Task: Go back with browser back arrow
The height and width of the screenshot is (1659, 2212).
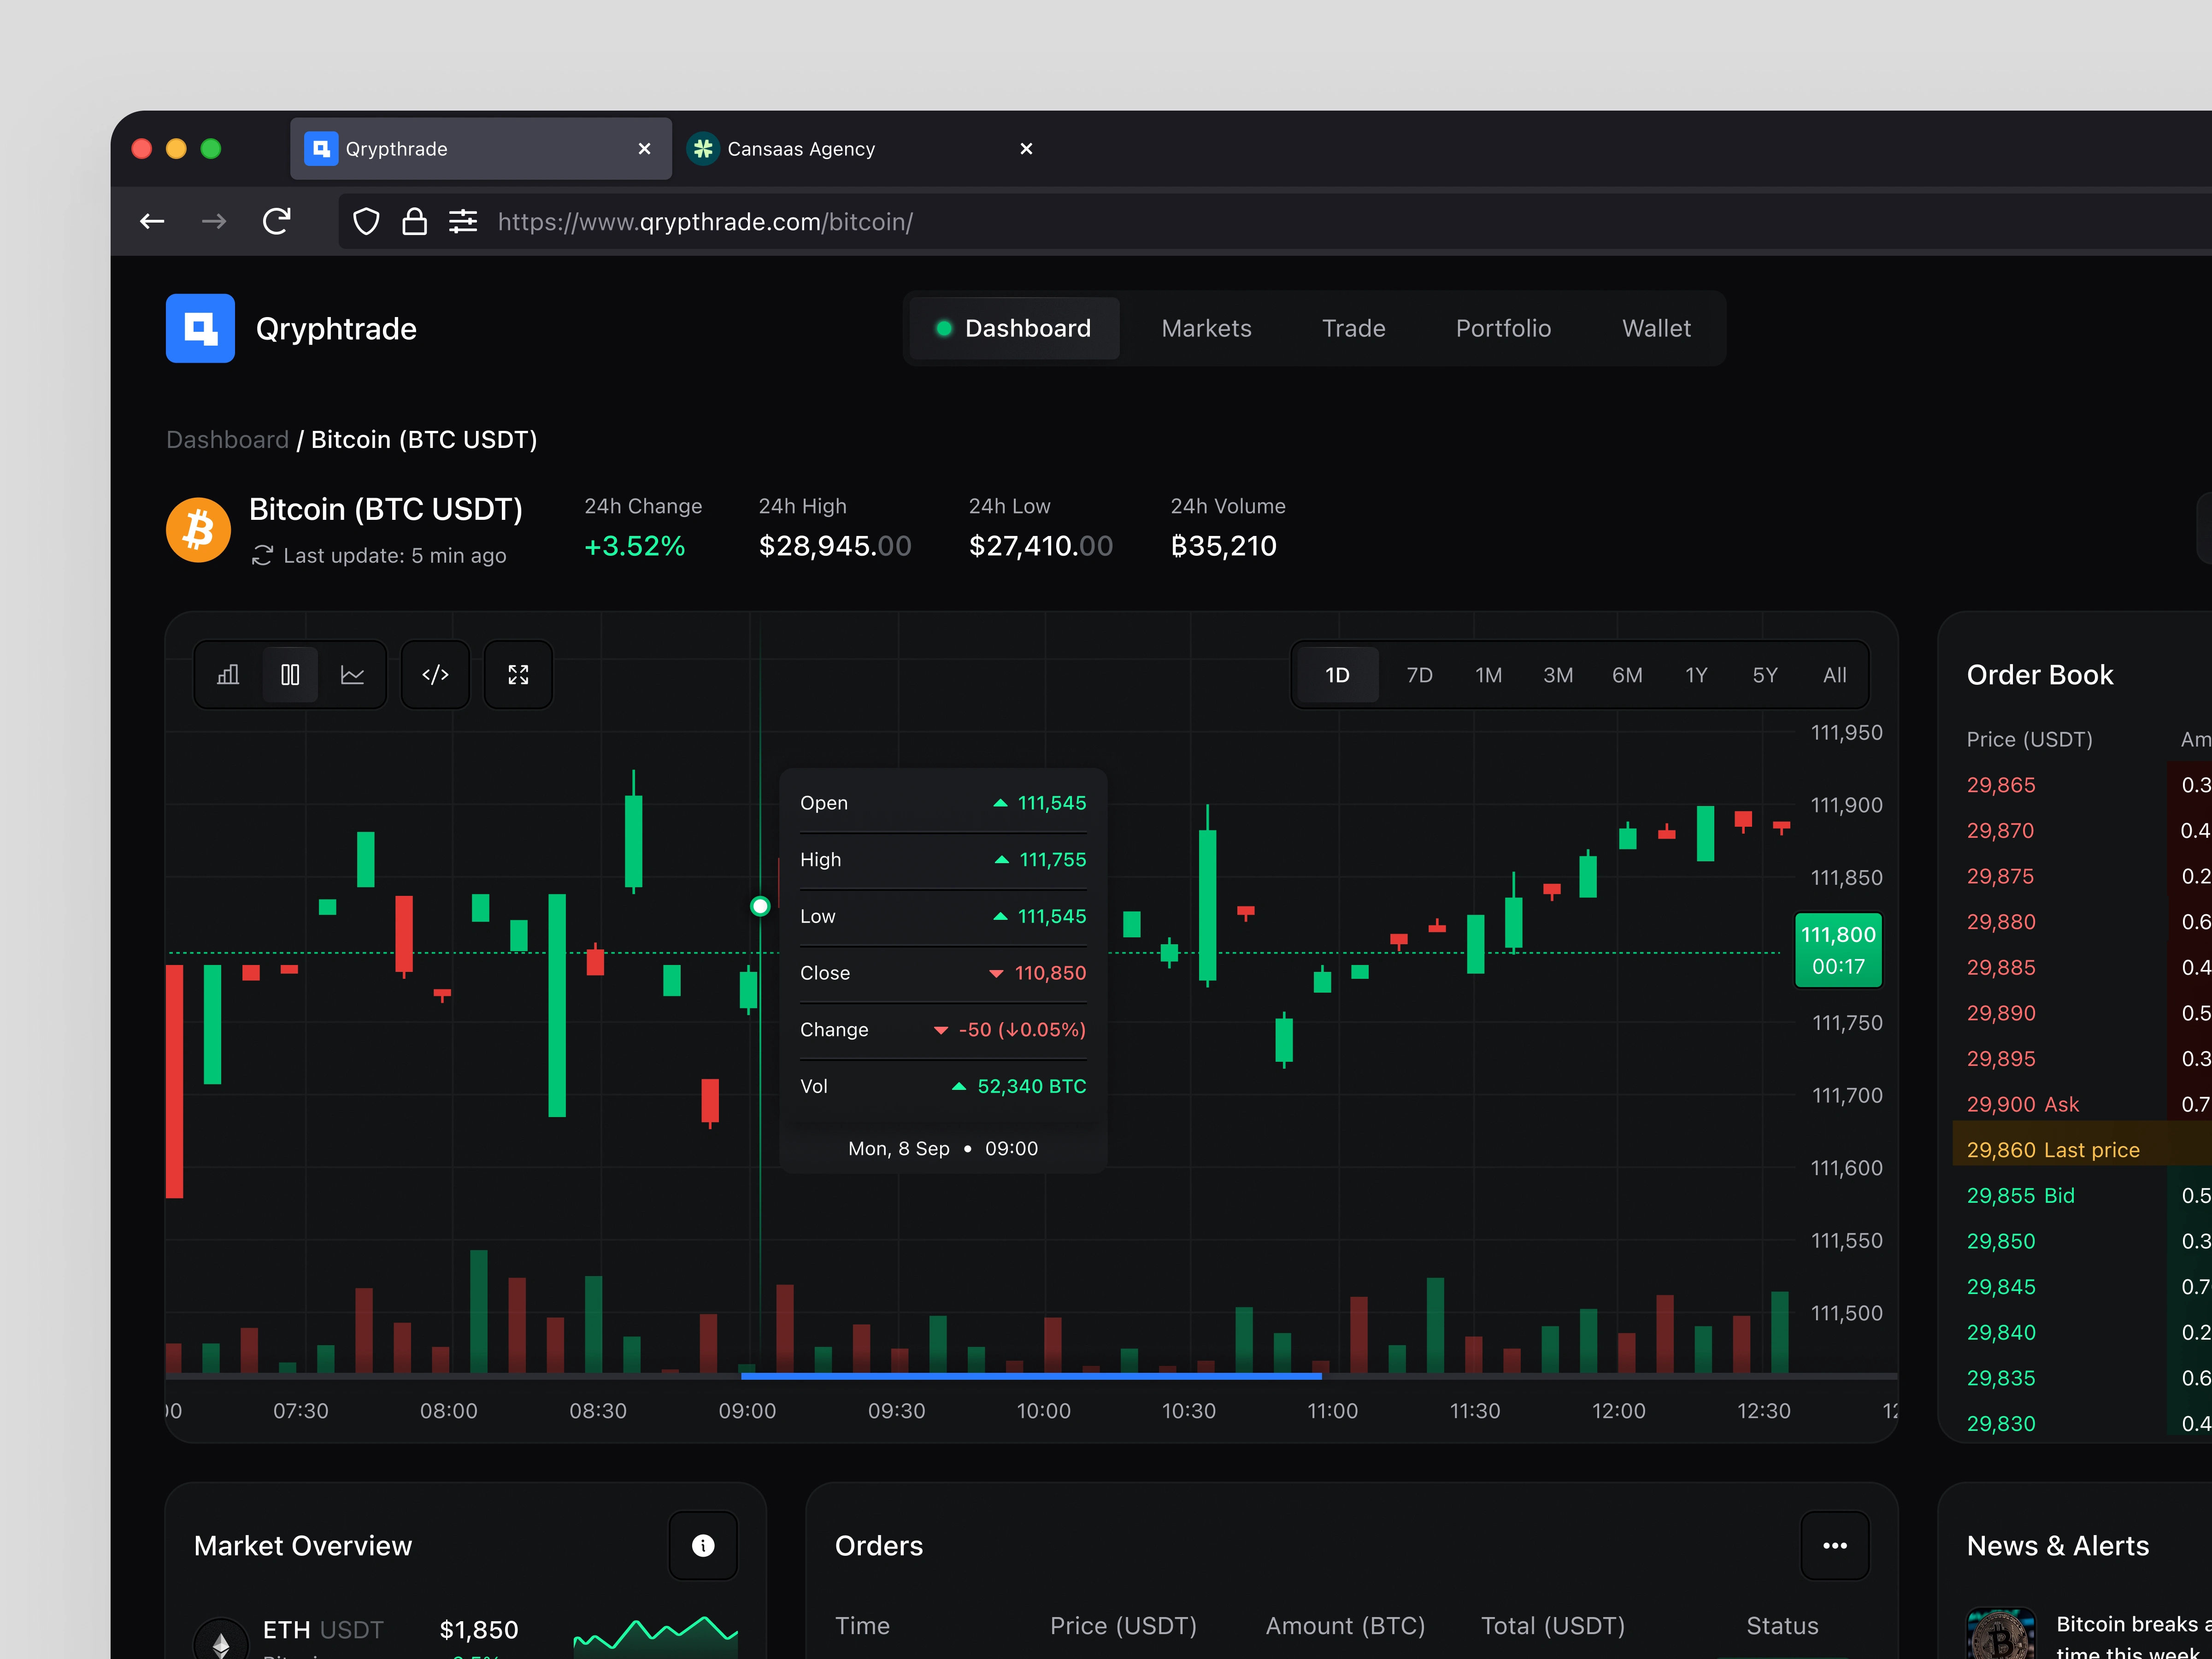Action: (152, 221)
